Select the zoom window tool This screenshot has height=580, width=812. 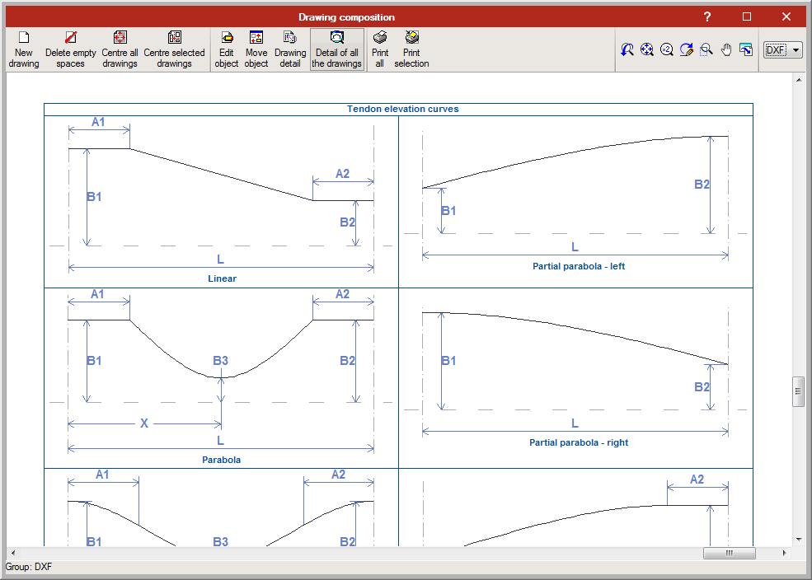[x=706, y=50]
